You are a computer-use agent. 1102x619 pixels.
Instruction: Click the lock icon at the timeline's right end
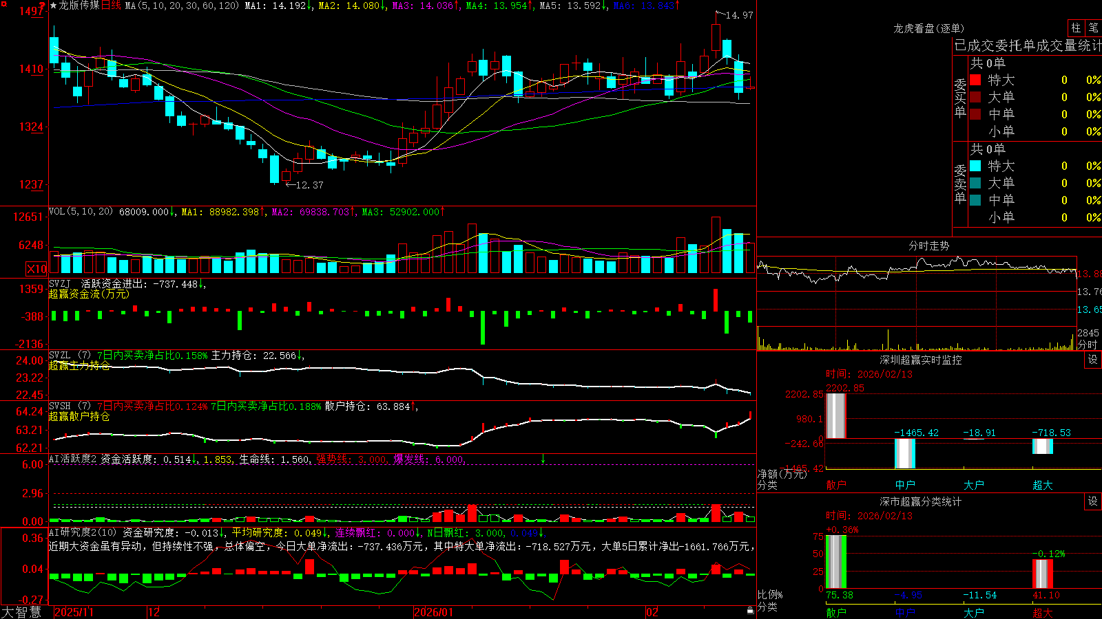[x=750, y=611]
